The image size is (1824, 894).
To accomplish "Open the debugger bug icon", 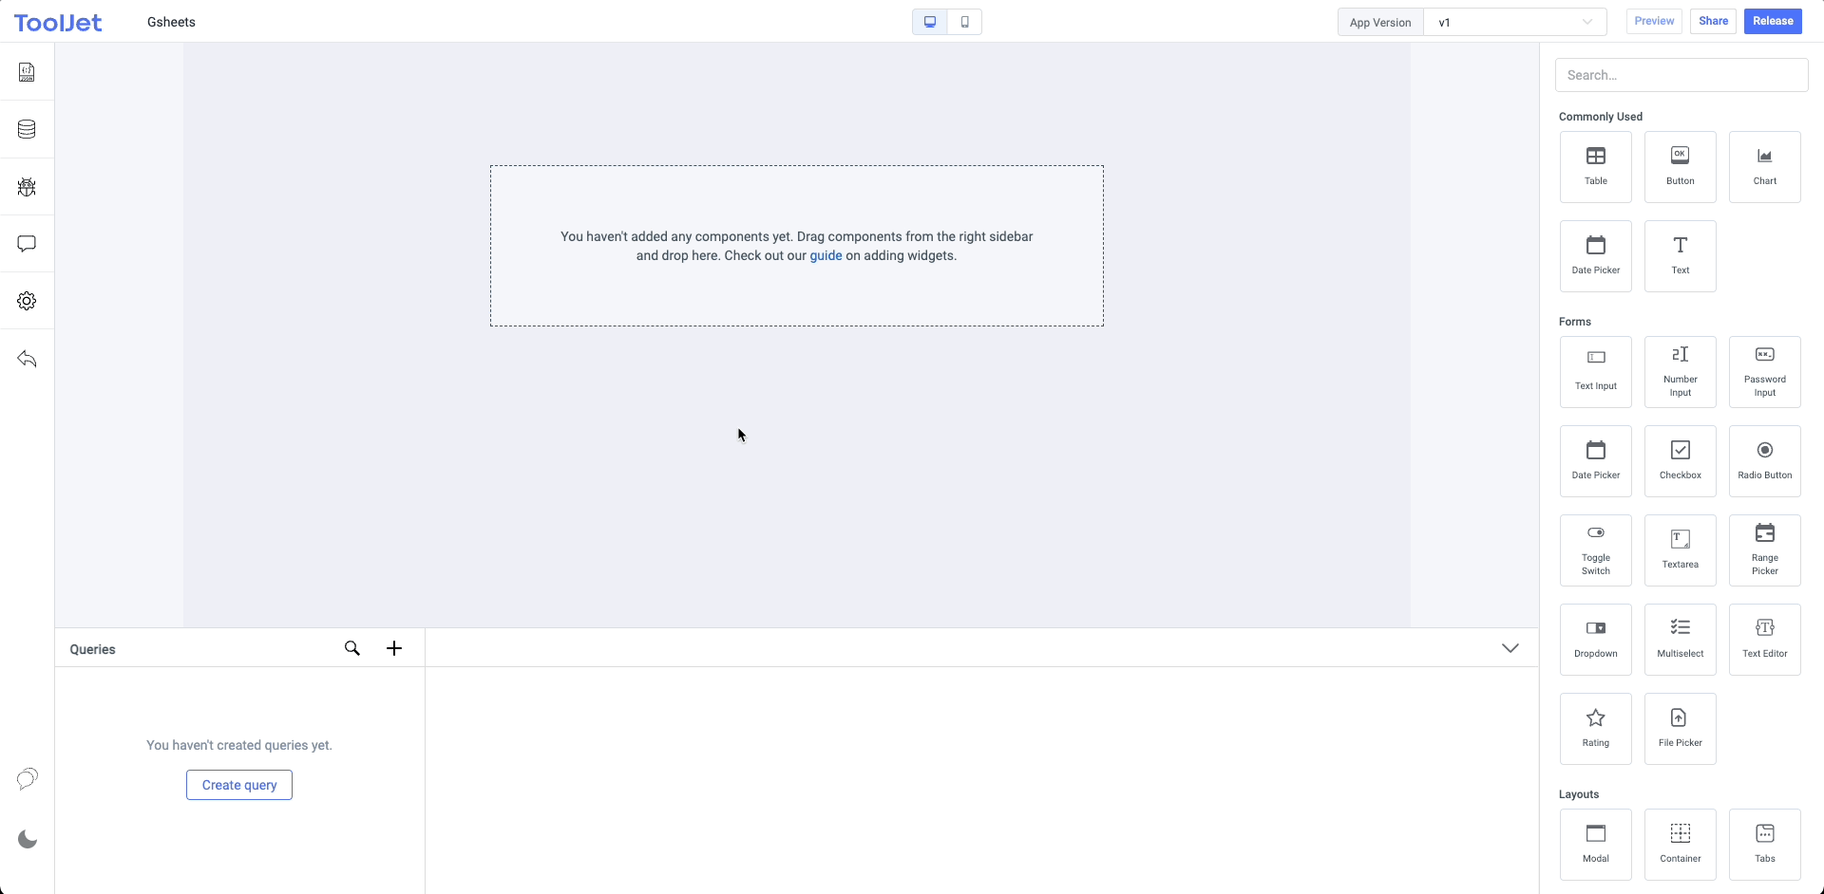I will coord(27,187).
